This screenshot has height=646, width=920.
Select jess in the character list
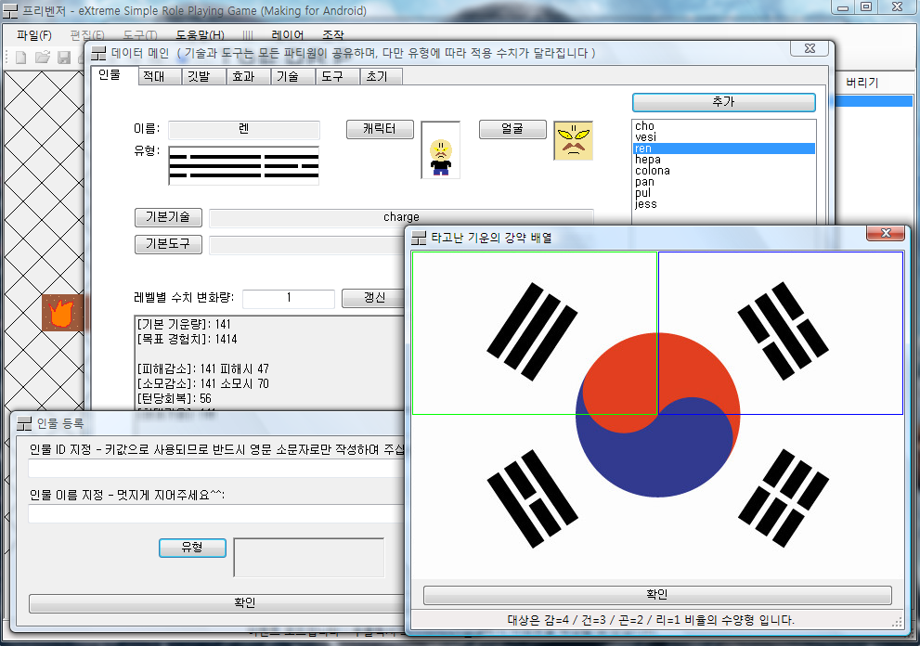tap(724, 204)
